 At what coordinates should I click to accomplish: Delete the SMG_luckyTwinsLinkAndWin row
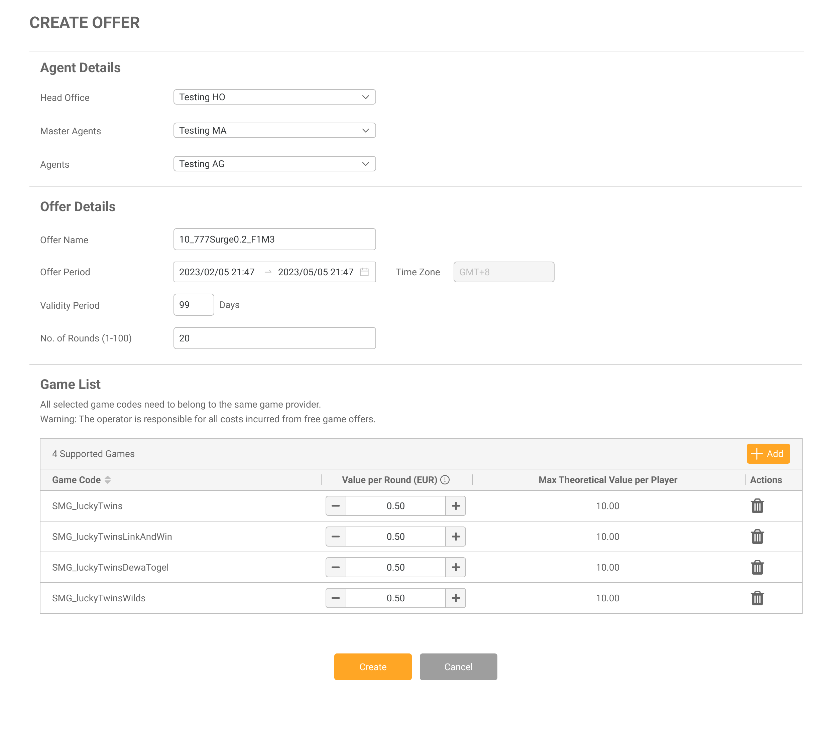(757, 536)
